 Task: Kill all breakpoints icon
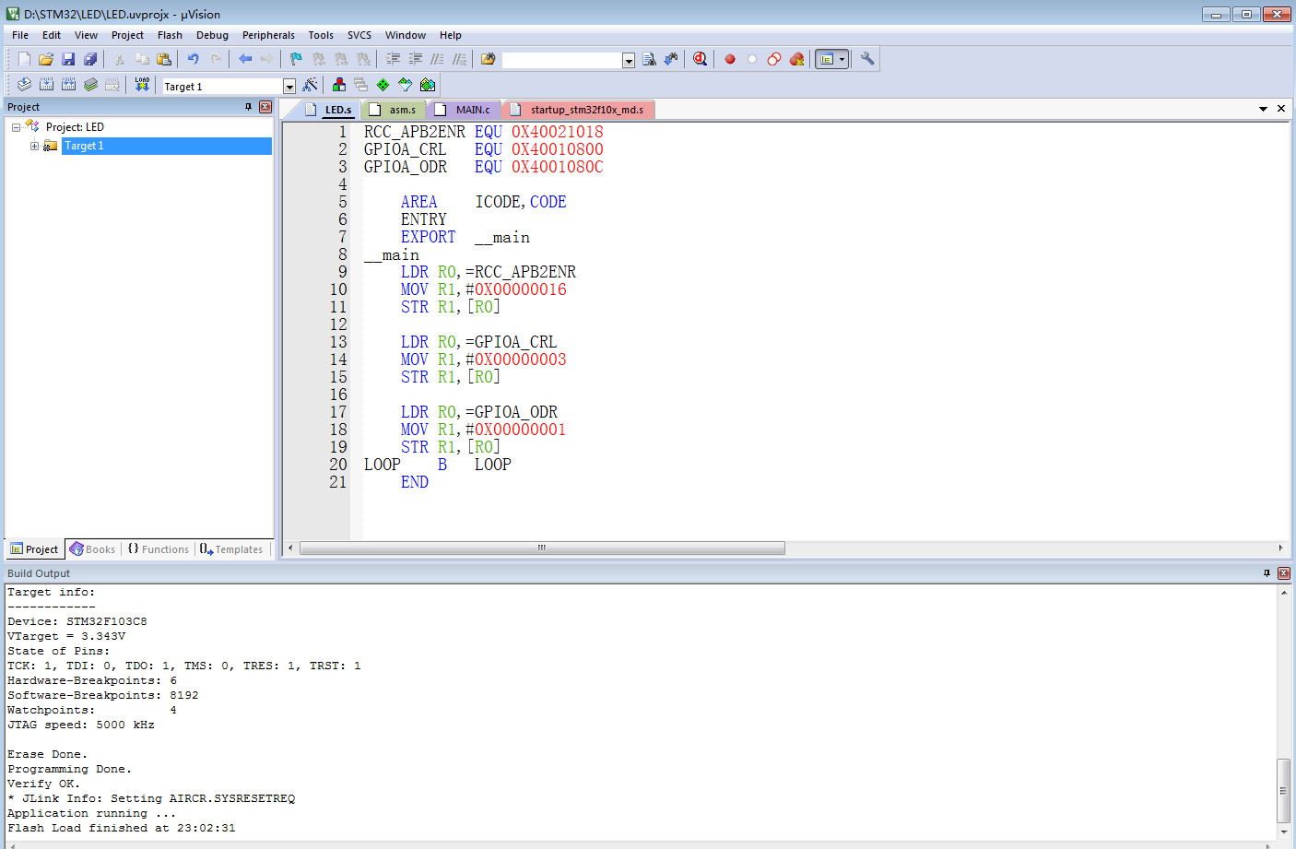pos(796,59)
